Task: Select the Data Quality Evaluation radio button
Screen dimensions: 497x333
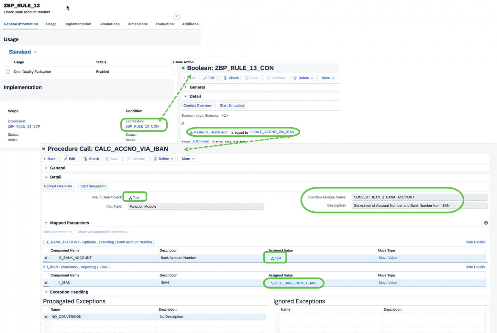Action: point(8,72)
